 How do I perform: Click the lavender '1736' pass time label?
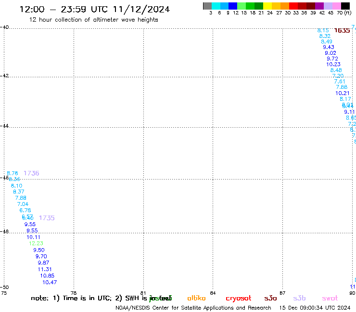31,173
